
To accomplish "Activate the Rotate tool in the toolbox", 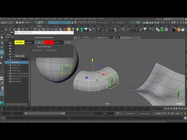I will pos(2,57).
